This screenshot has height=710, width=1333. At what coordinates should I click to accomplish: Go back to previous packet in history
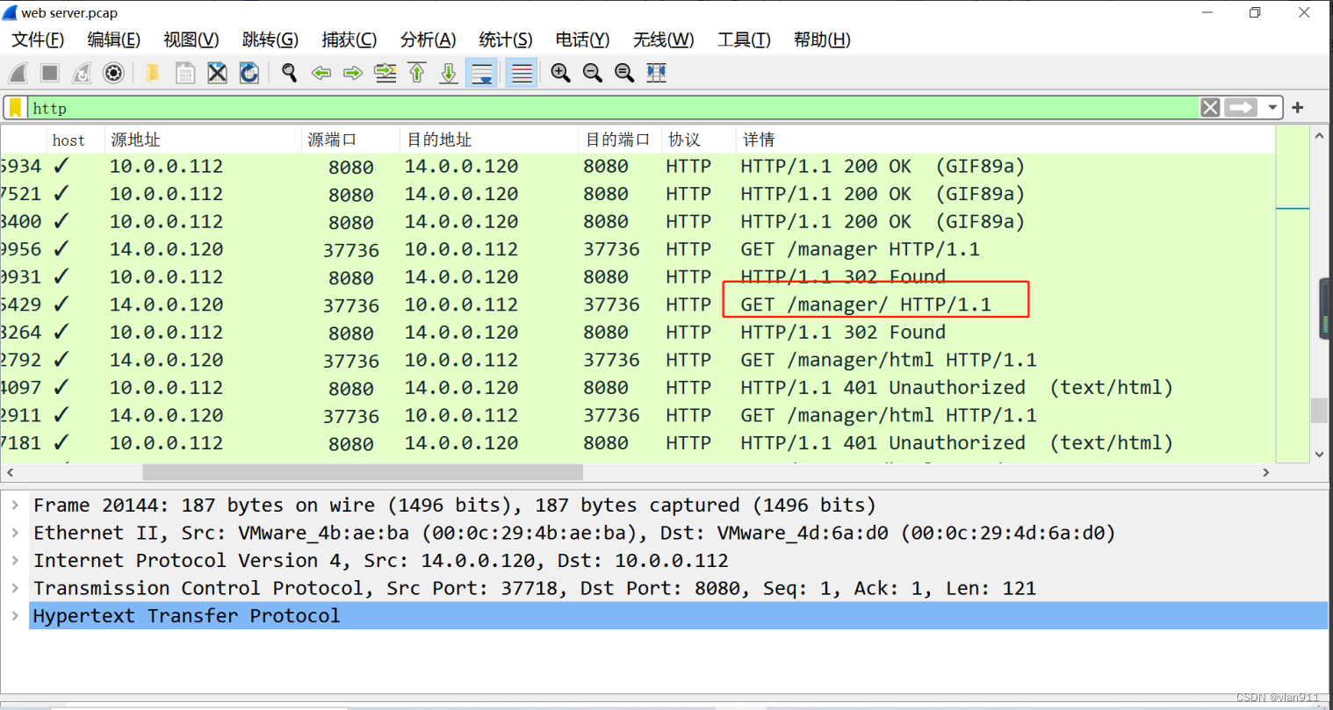[321, 73]
